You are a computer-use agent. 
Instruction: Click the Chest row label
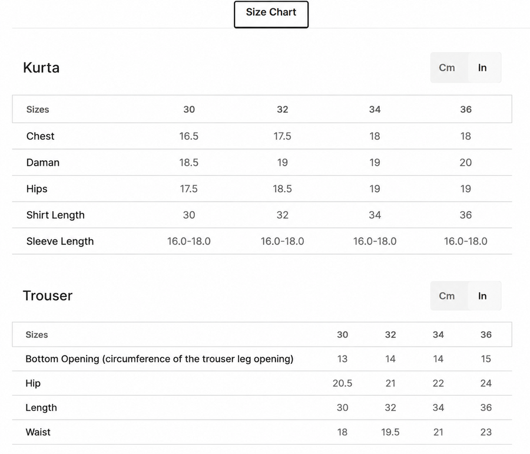[x=40, y=136]
